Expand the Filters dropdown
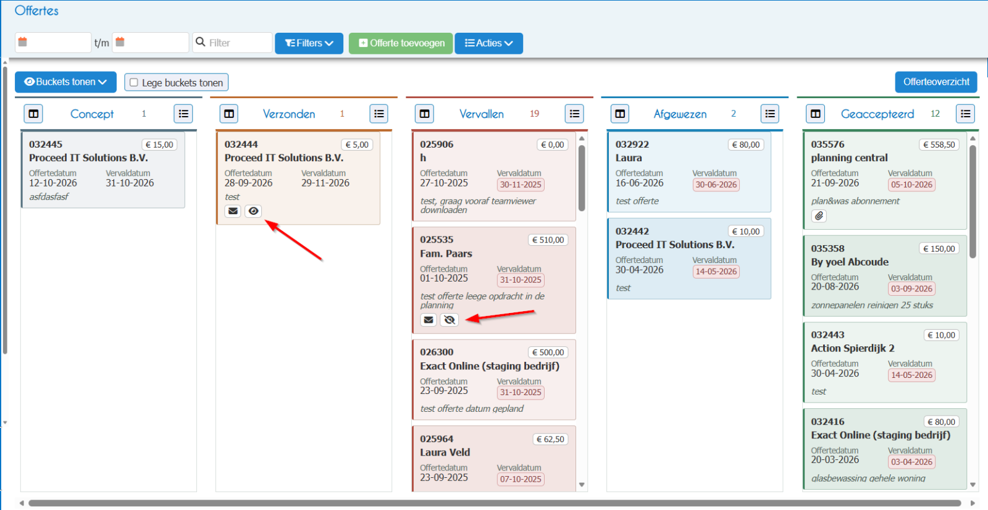 point(309,43)
